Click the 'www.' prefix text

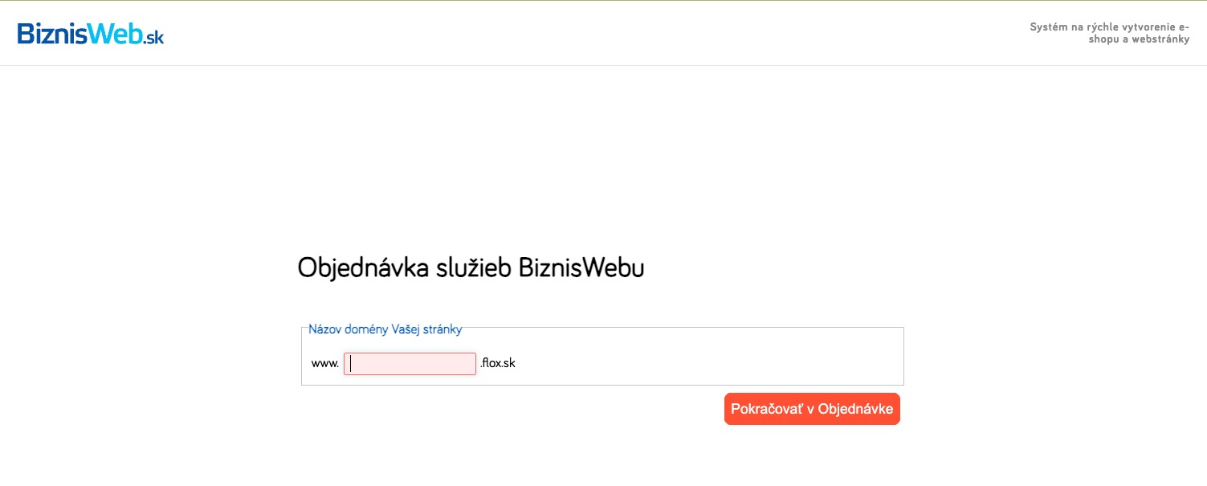[x=323, y=363]
